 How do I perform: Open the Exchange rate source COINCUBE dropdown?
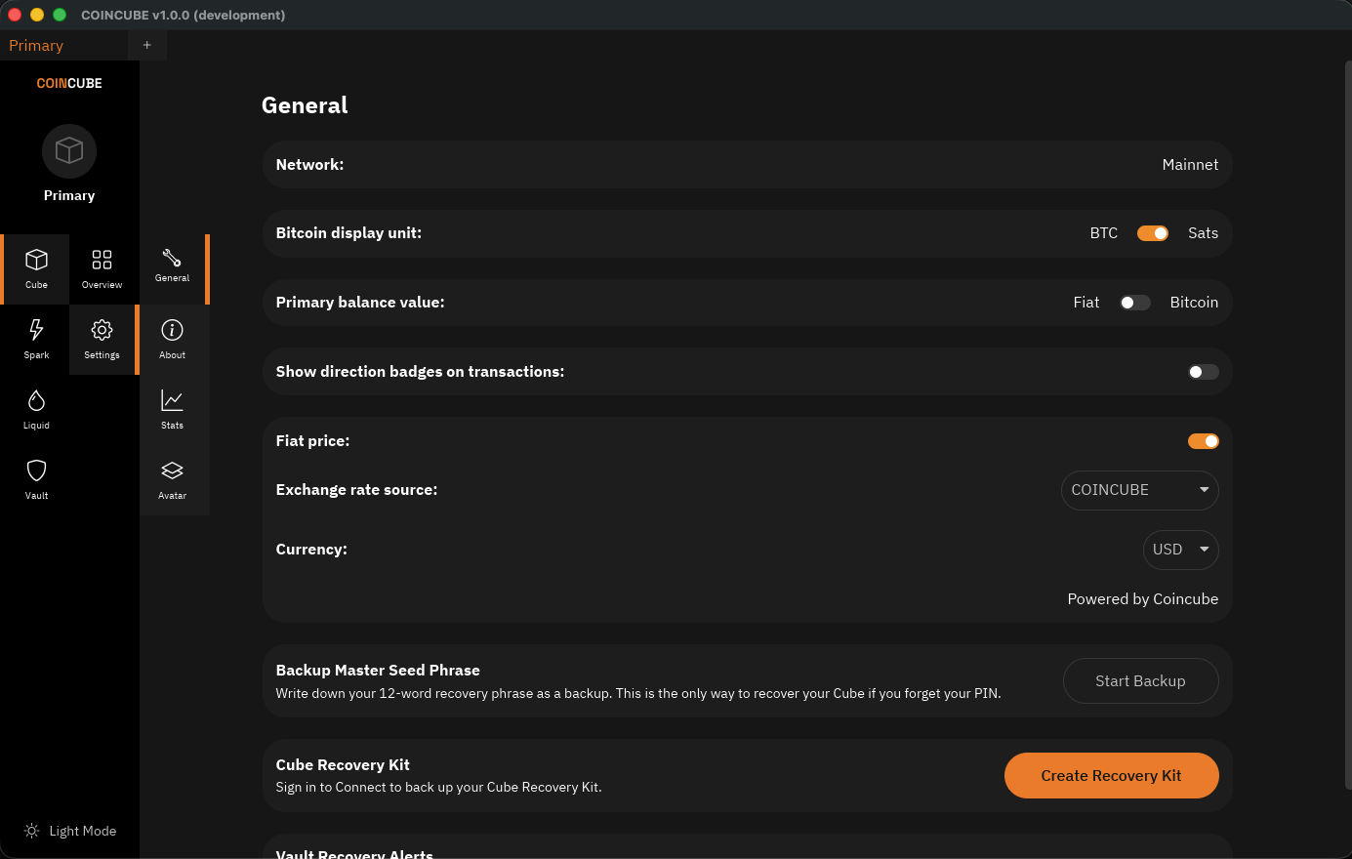1140,490
